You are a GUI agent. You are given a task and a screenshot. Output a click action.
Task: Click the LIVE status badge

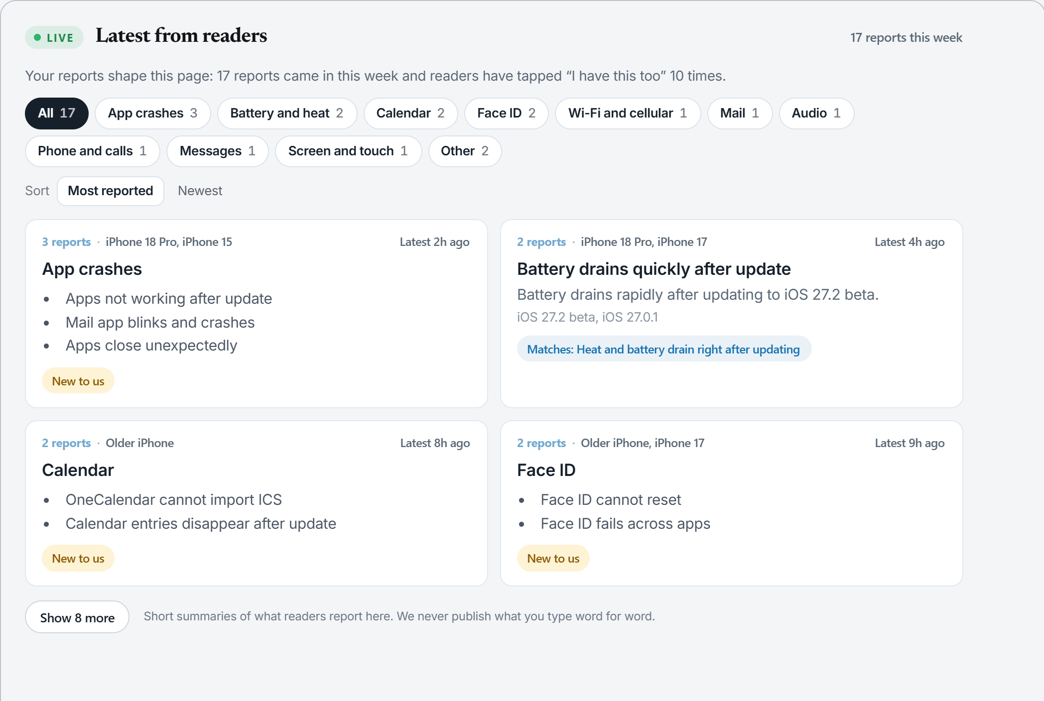click(x=54, y=37)
